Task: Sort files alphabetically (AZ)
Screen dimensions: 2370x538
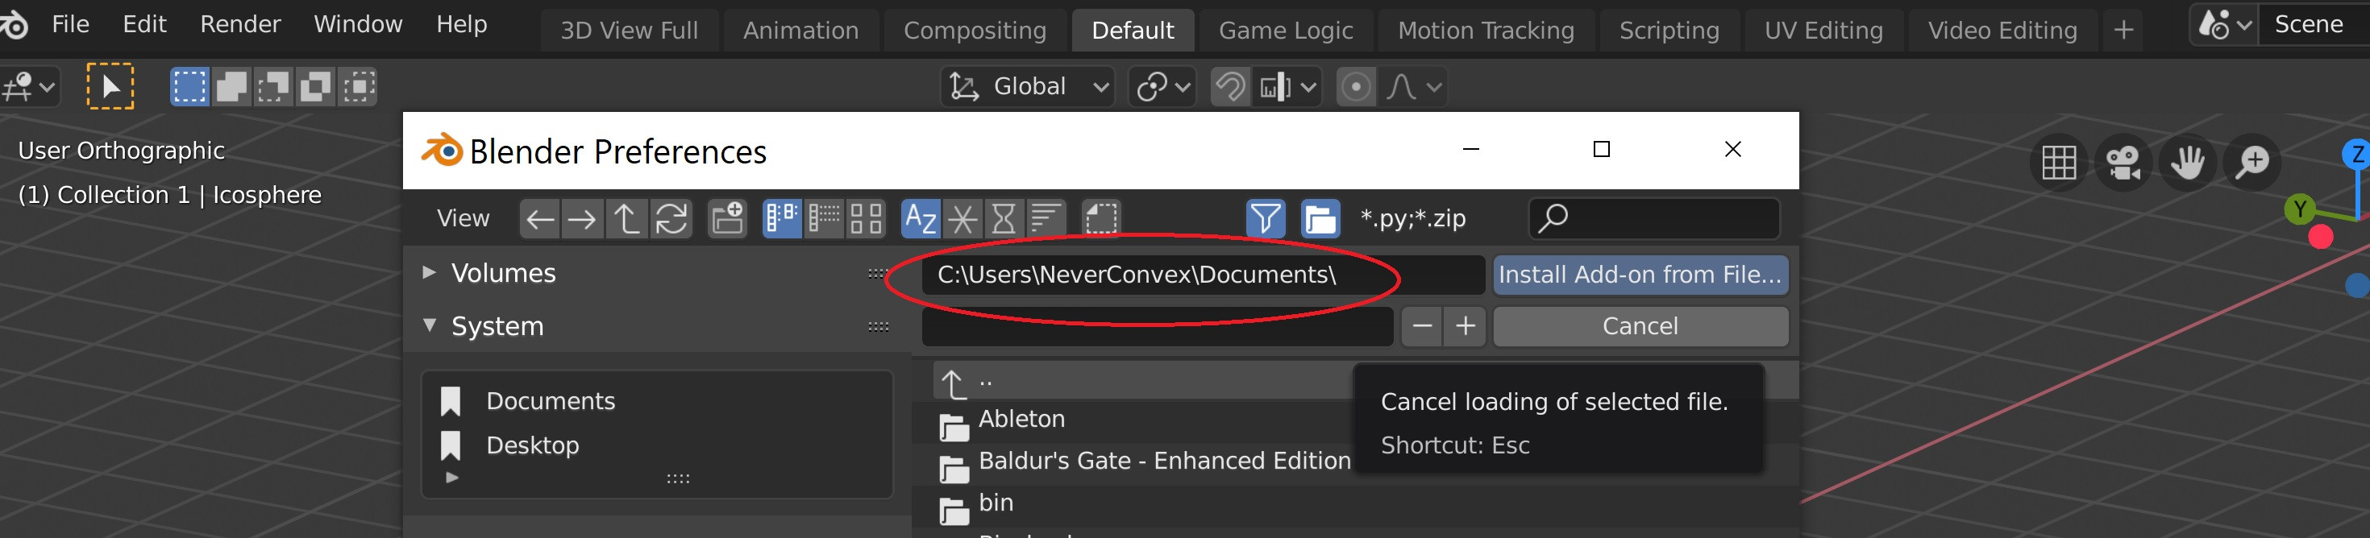Action: [x=921, y=219]
